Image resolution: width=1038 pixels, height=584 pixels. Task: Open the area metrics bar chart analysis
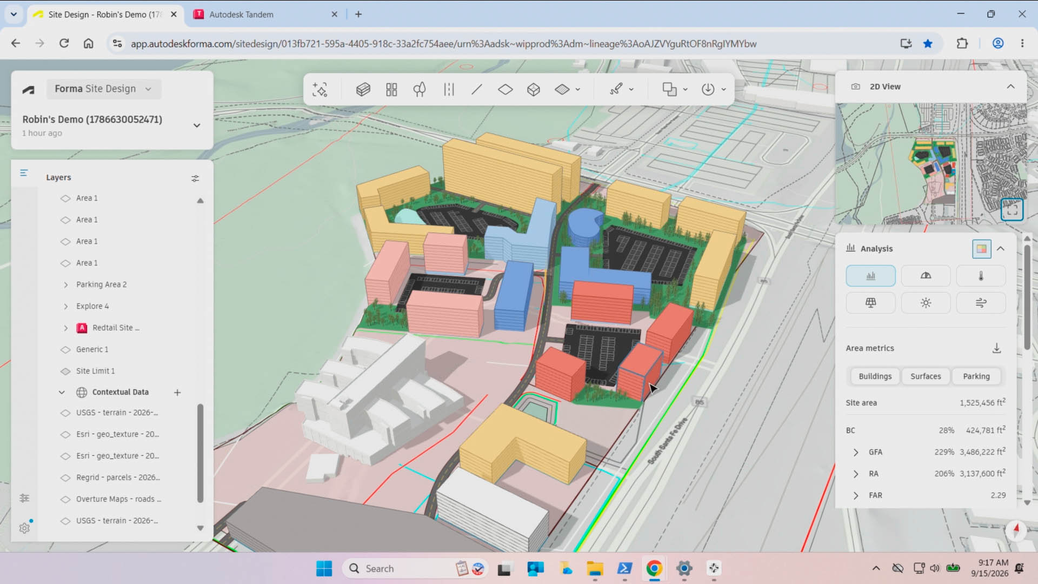(x=870, y=276)
